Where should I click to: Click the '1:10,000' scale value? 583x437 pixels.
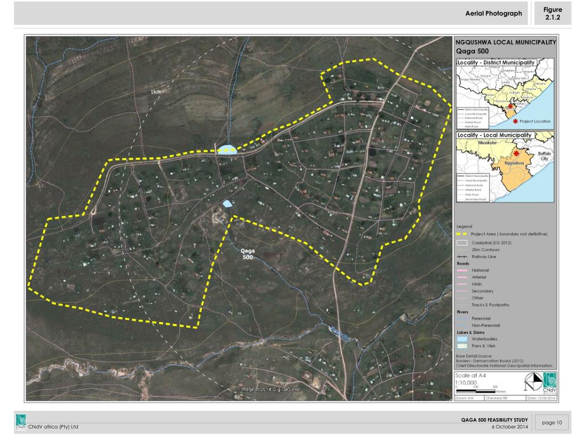(466, 383)
